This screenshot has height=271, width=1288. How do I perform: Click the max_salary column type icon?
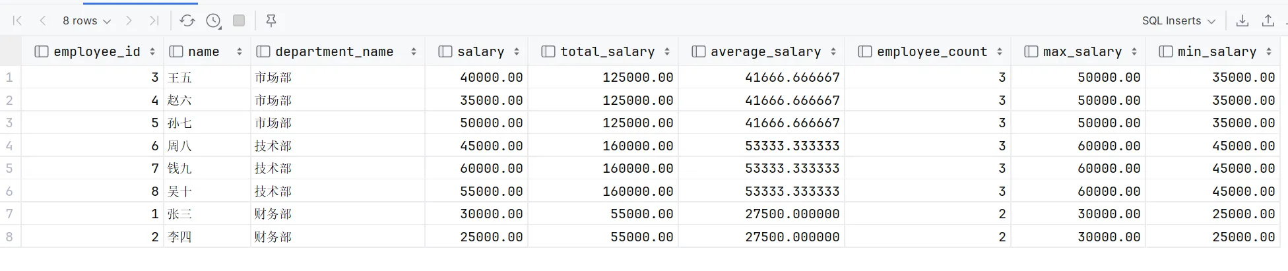coord(1031,51)
